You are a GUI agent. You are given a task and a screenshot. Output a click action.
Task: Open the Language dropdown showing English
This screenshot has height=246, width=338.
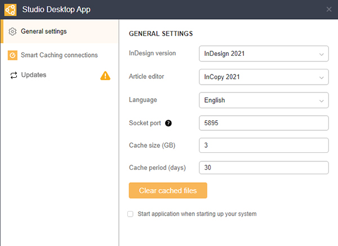tap(264, 100)
